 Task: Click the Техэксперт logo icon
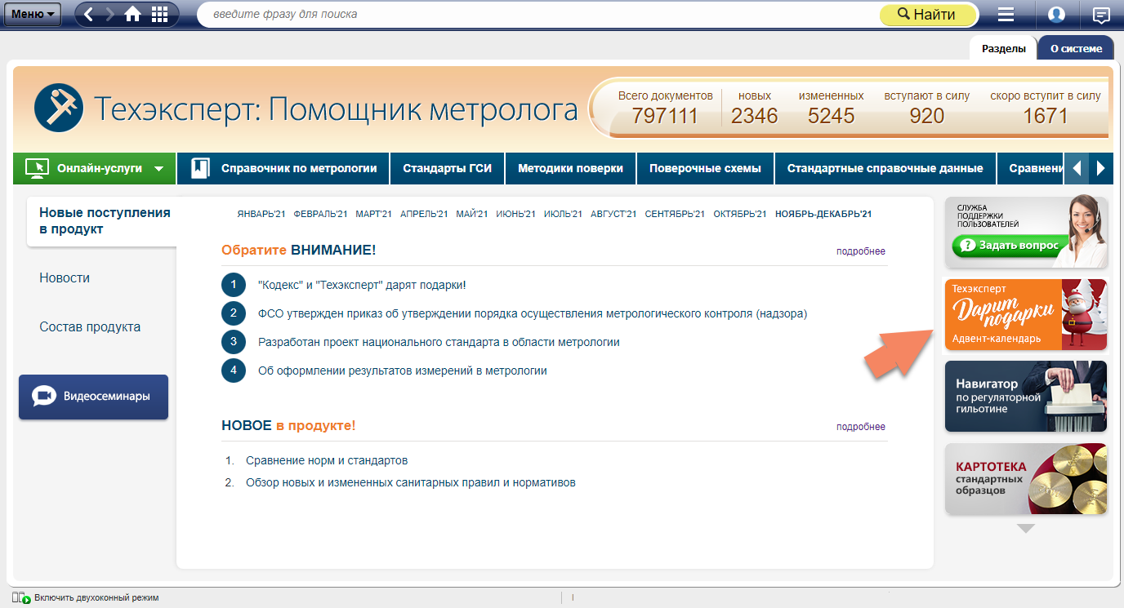tap(59, 108)
